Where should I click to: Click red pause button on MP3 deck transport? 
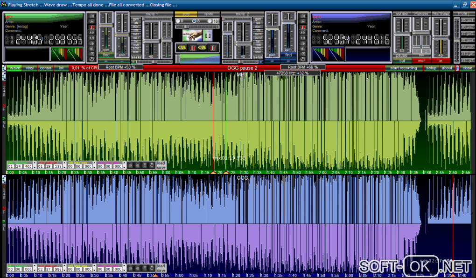coord(91,27)
